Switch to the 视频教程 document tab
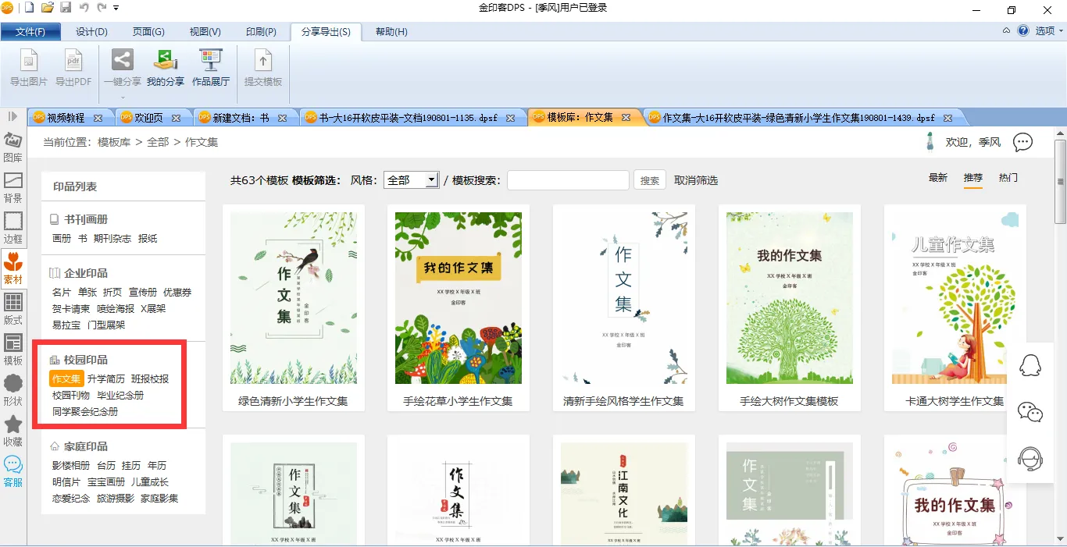 (x=66, y=118)
